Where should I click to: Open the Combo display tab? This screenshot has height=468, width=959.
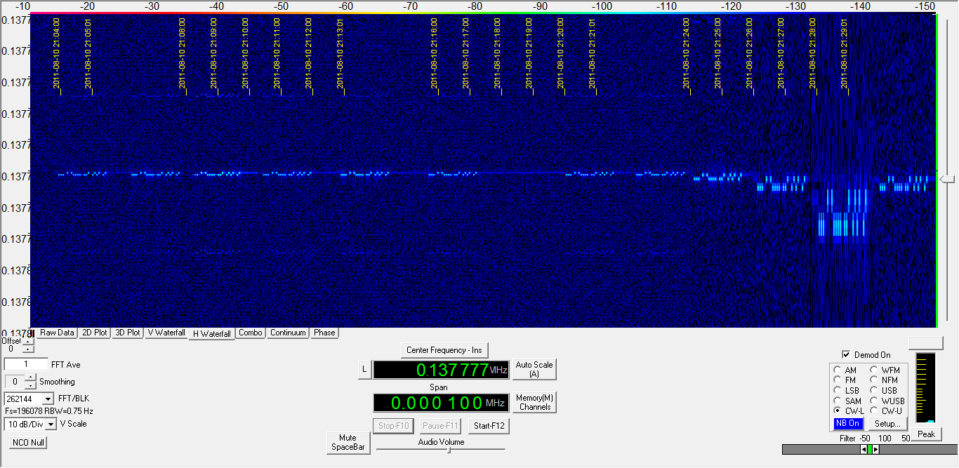251,333
